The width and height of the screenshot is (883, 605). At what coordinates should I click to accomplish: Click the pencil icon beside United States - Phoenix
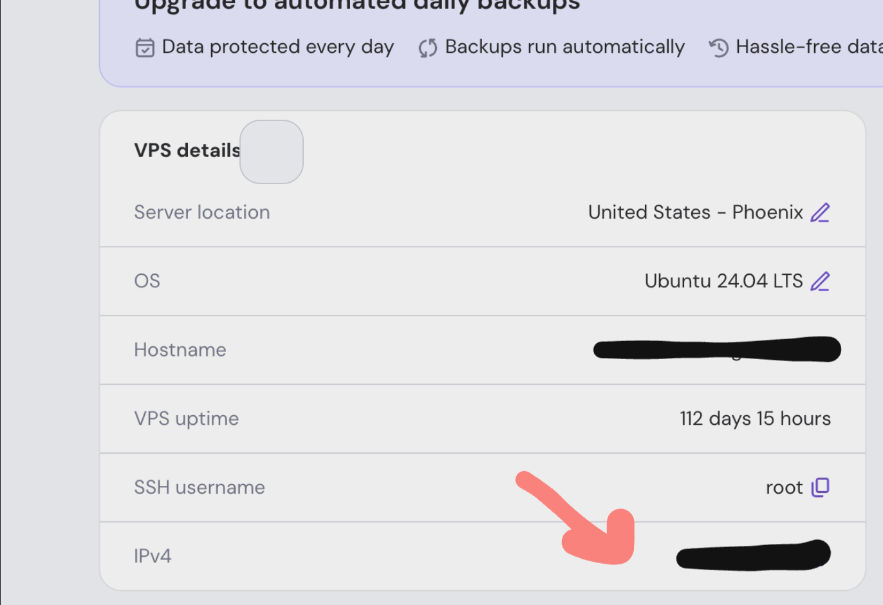click(820, 212)
